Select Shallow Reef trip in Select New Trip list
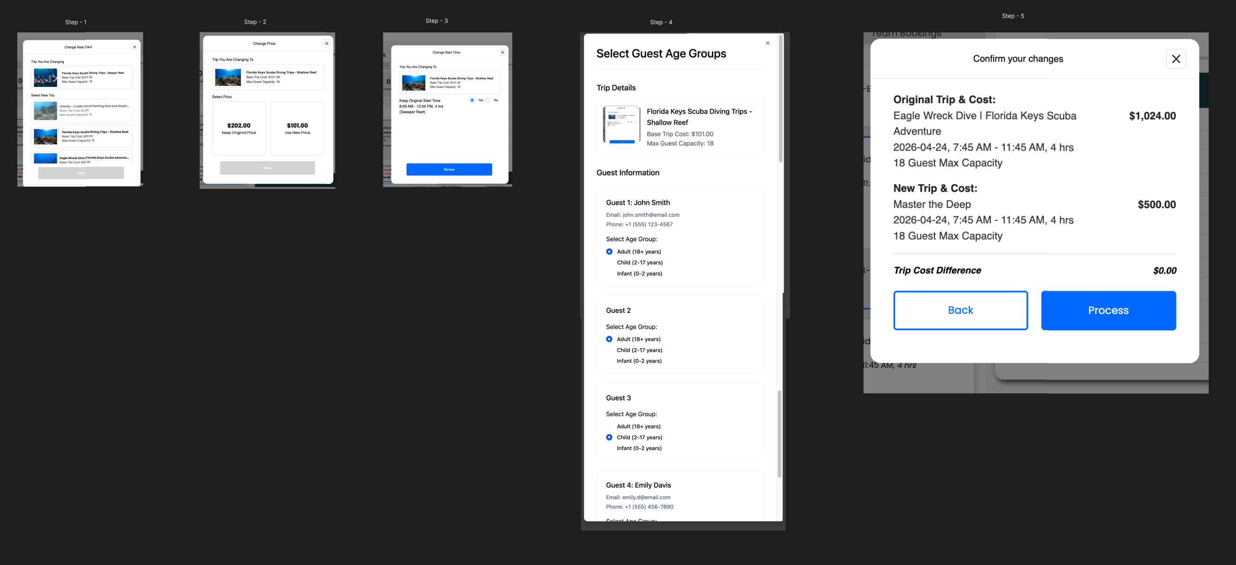This screenshot has width=1236, height=565. pyautogui.click(x=82, y=136)
